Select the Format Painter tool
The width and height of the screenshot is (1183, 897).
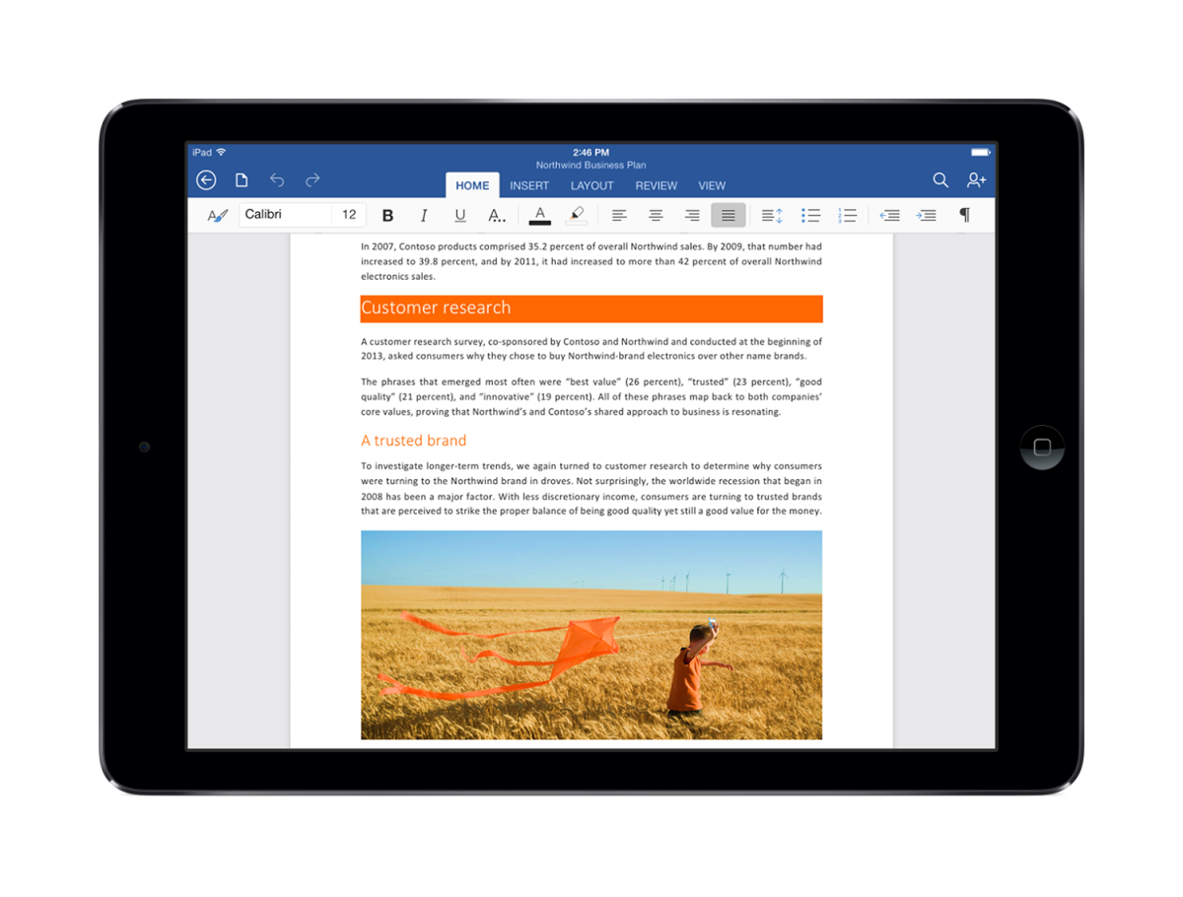coord(217,215)
